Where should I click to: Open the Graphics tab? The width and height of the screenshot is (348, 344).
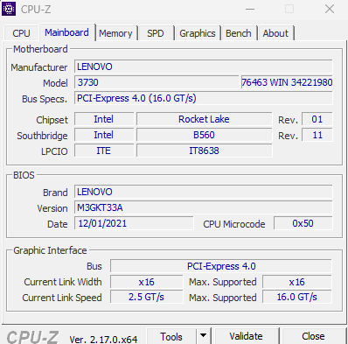198,33
